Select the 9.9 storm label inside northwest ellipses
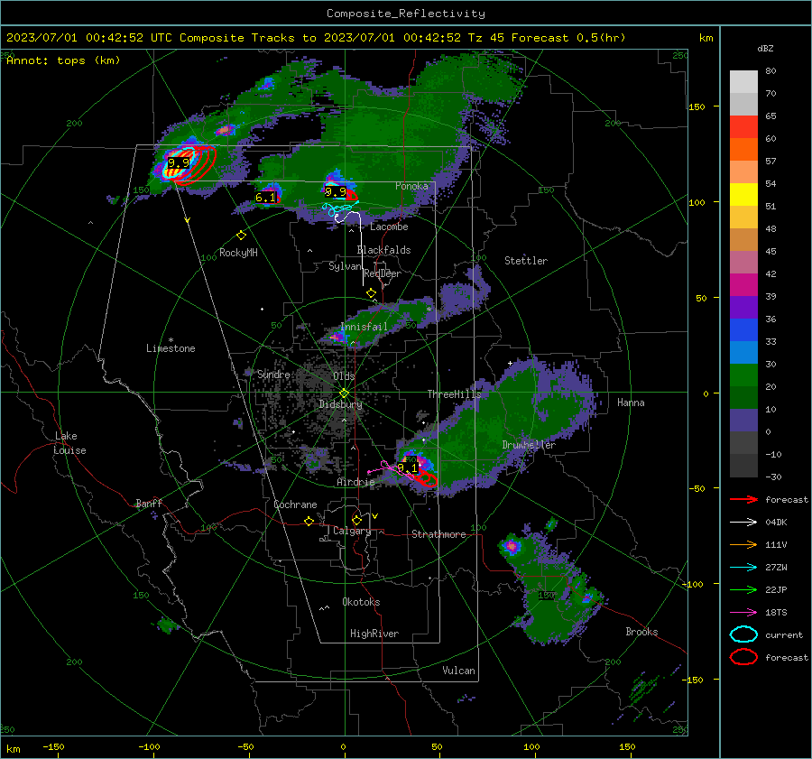This screenshot has height=759, width=812. 179,163
